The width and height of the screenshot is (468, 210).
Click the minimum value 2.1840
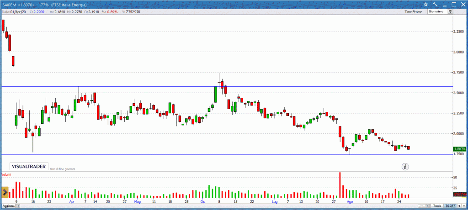pos(59,12)
